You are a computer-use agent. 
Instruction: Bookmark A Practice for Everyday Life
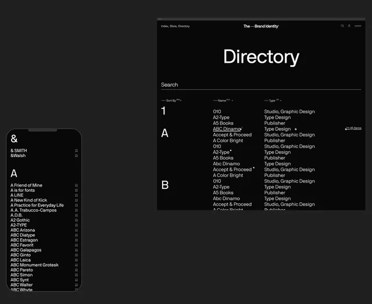click(76, 205)
